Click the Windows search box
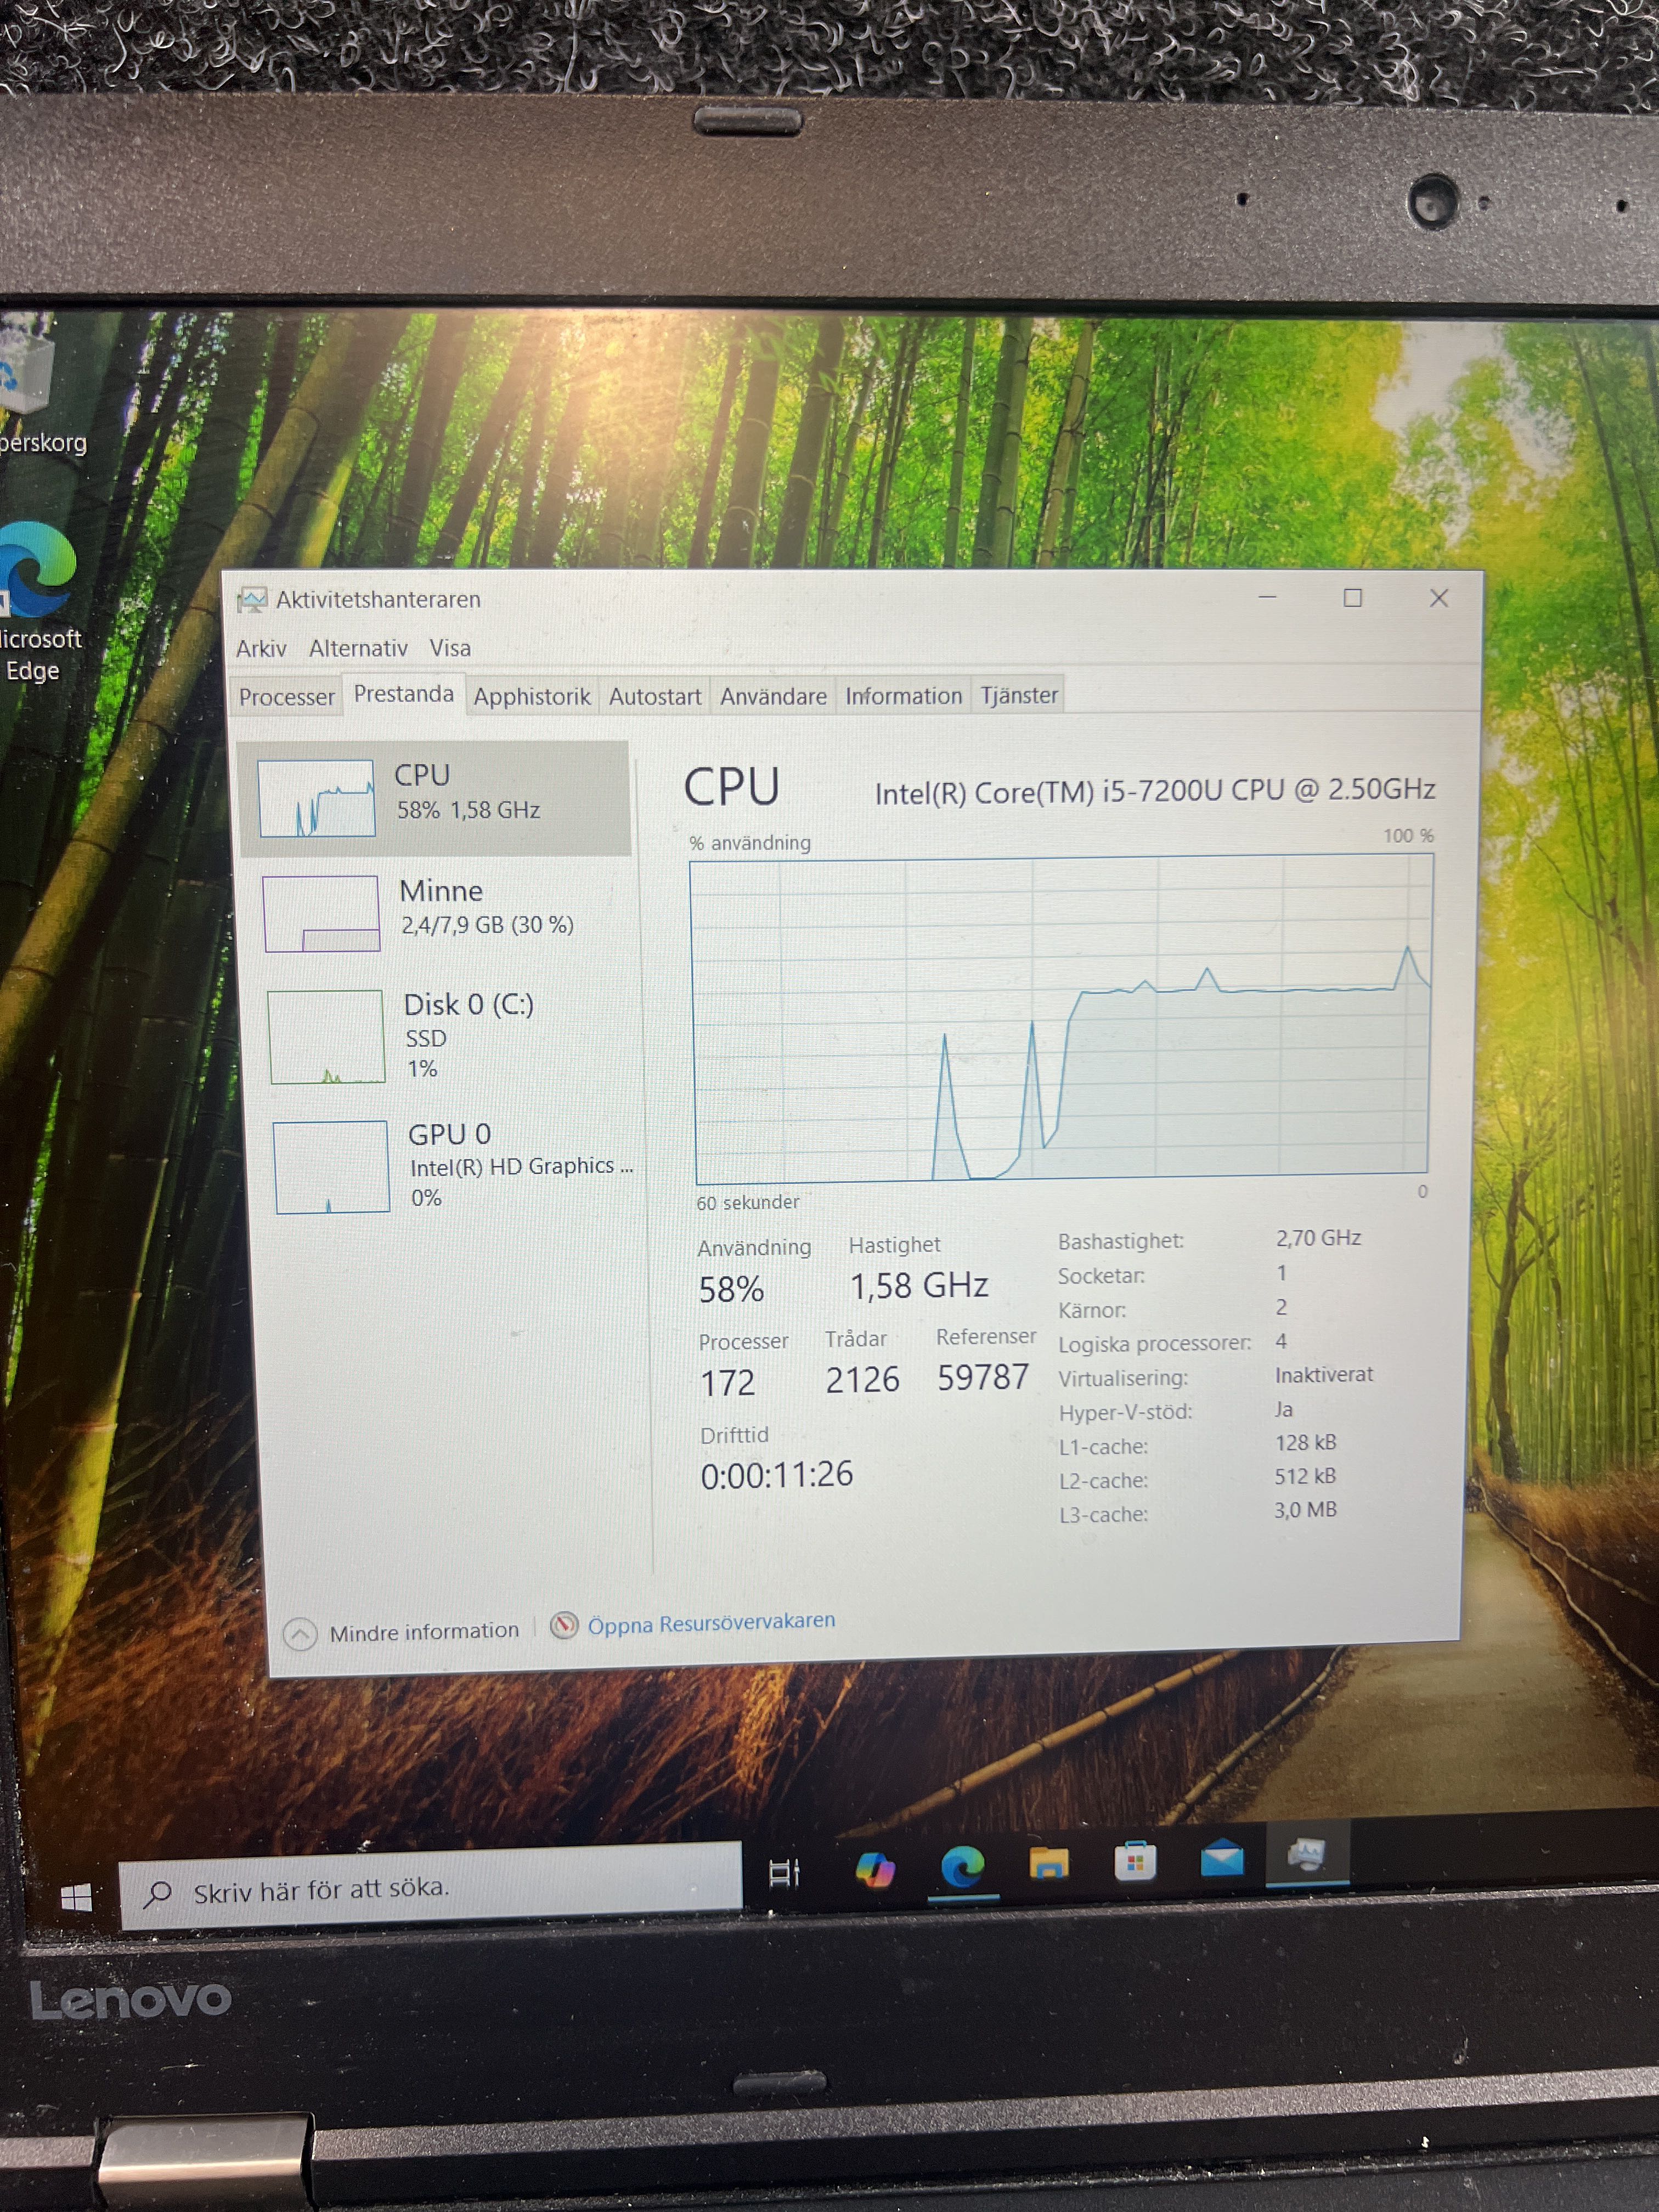The width and height of the screenshot is (1659, 2212). pyautogui.click(x=430, y=1888)
